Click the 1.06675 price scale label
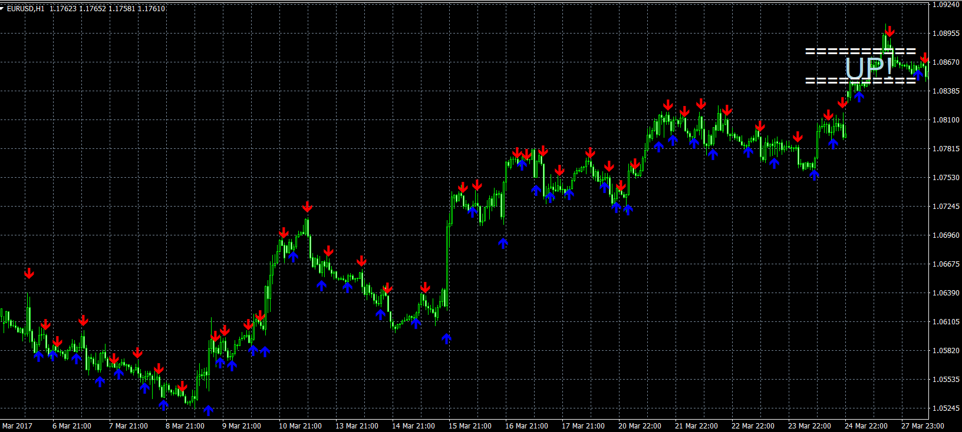 click(x=946, y=264)
